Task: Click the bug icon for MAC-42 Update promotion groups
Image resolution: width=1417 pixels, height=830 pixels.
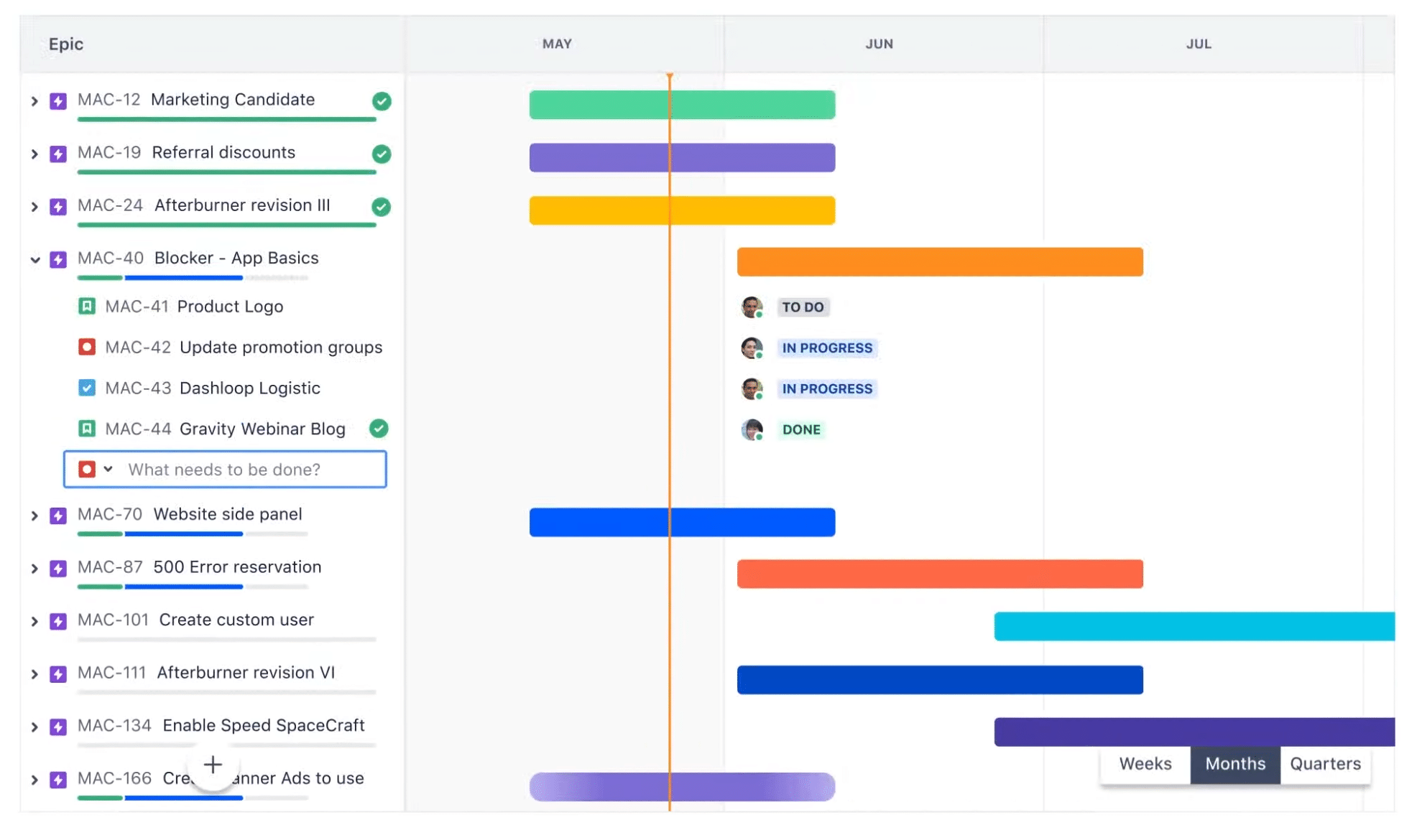Action: (x=87, y=348)
